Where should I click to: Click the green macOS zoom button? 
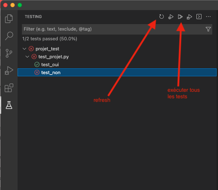pyautogui.click(x=20, y=5)
